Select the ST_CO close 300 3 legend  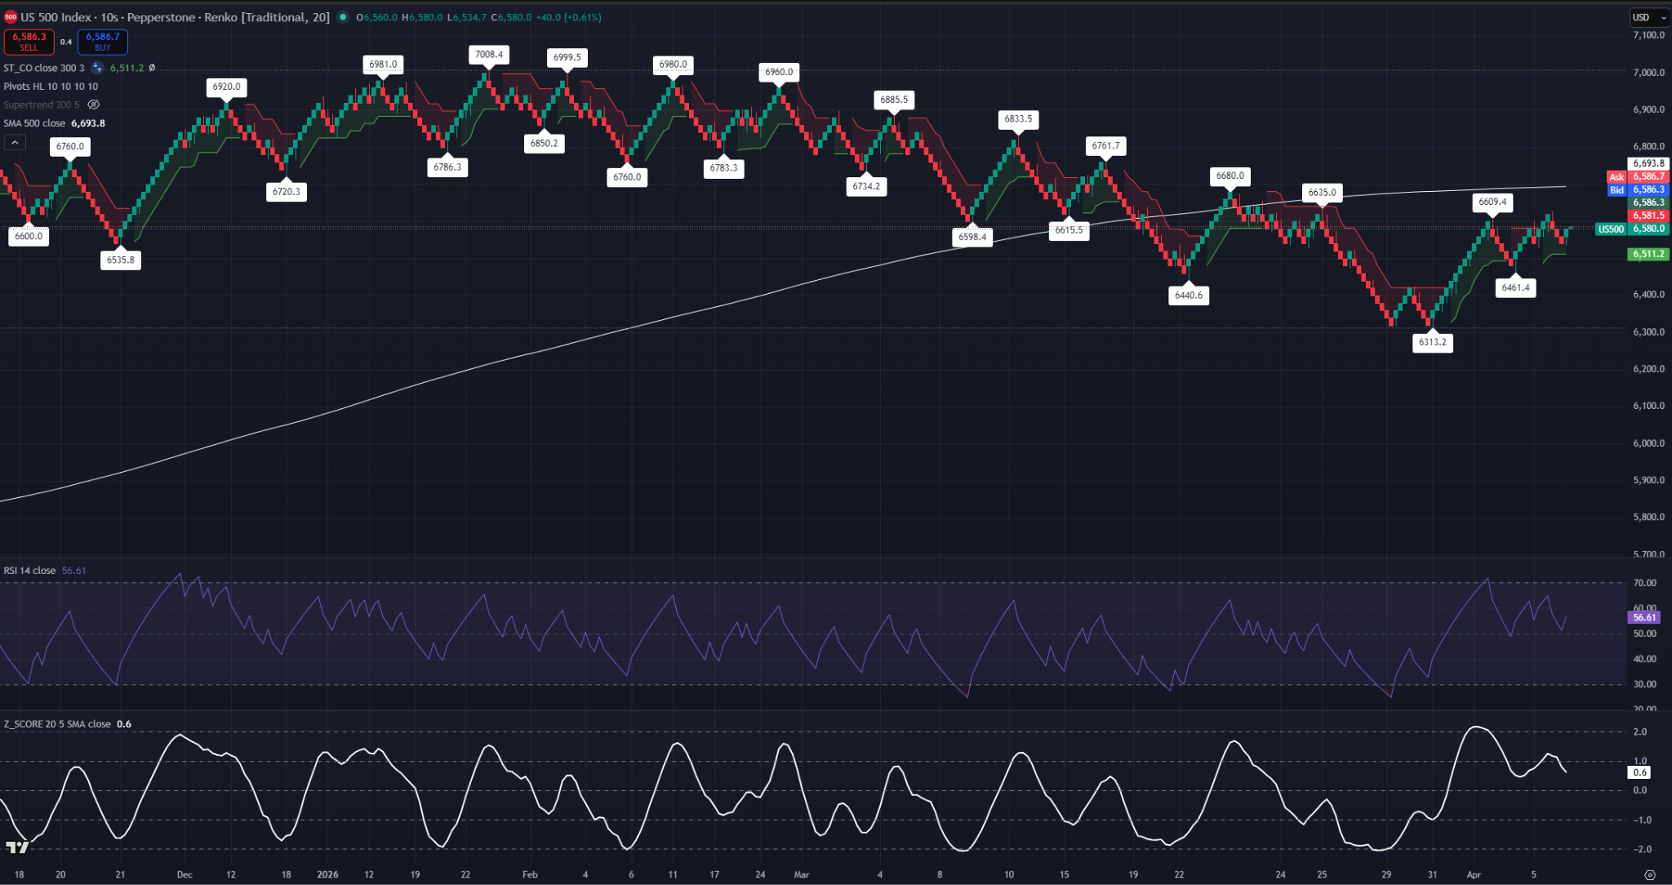point(44,68)
